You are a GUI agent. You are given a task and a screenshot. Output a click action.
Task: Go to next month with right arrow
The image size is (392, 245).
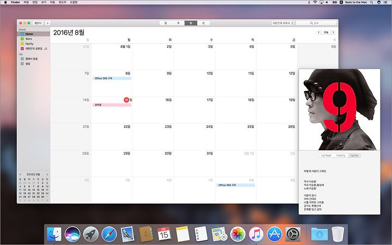click(x=333, y=32)
